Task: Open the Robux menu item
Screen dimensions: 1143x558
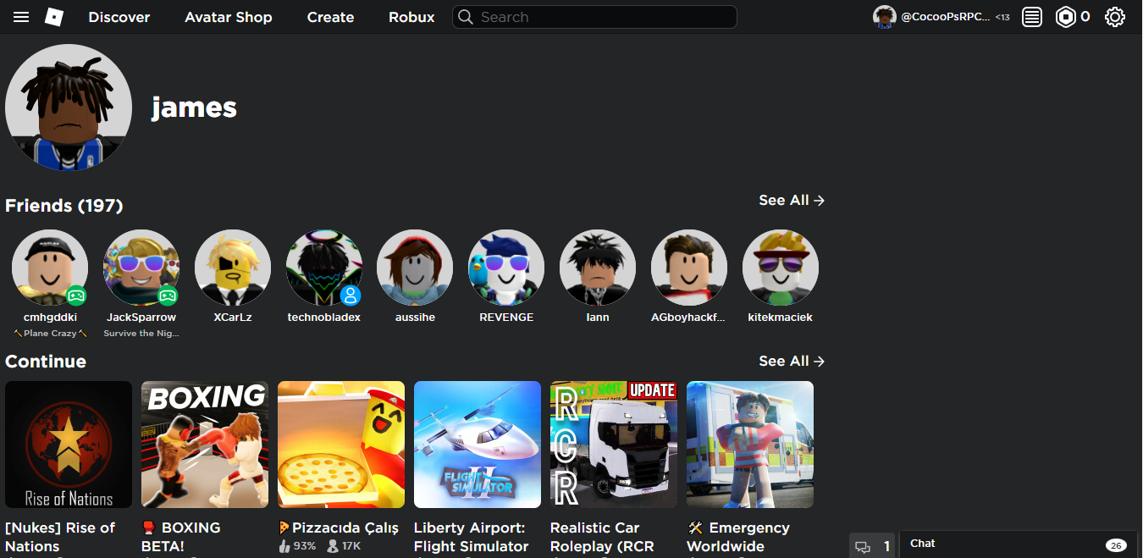Action: pos(411,17)
